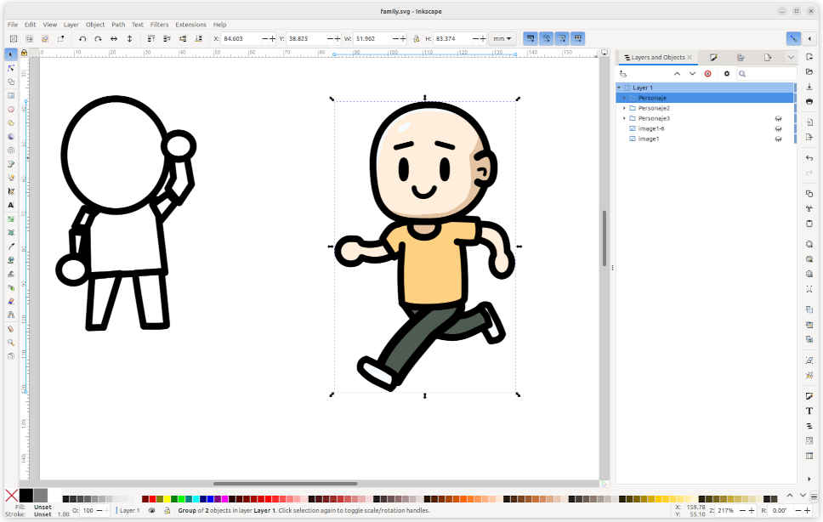
Task: Open the mm units dropdown
Action: click(x=502, y=38)
